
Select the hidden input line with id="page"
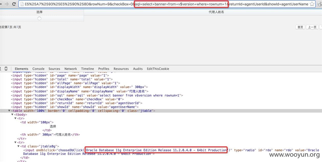pos(59,75)
